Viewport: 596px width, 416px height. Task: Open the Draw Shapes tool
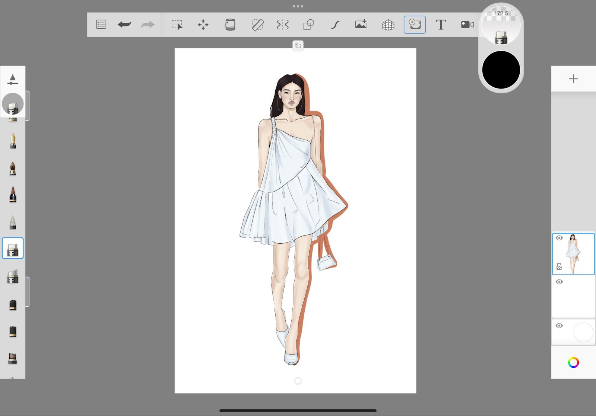[x=308, y=25]
